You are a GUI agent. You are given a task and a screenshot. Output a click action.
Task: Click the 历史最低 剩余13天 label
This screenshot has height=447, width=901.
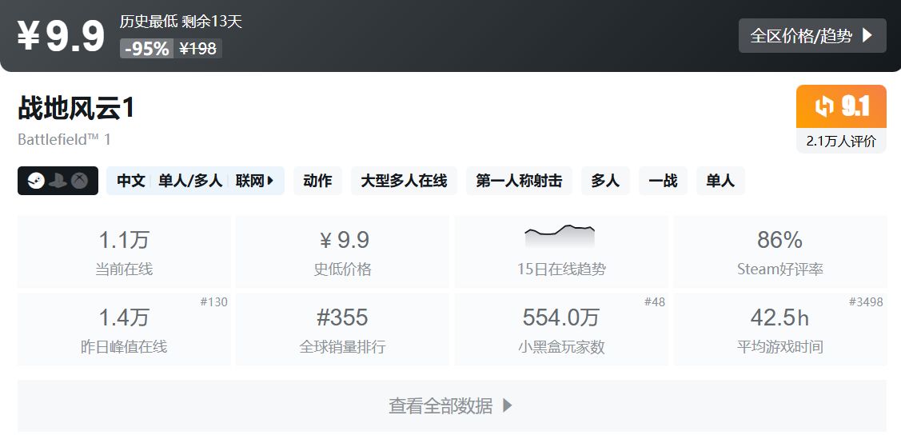[181, 22]
